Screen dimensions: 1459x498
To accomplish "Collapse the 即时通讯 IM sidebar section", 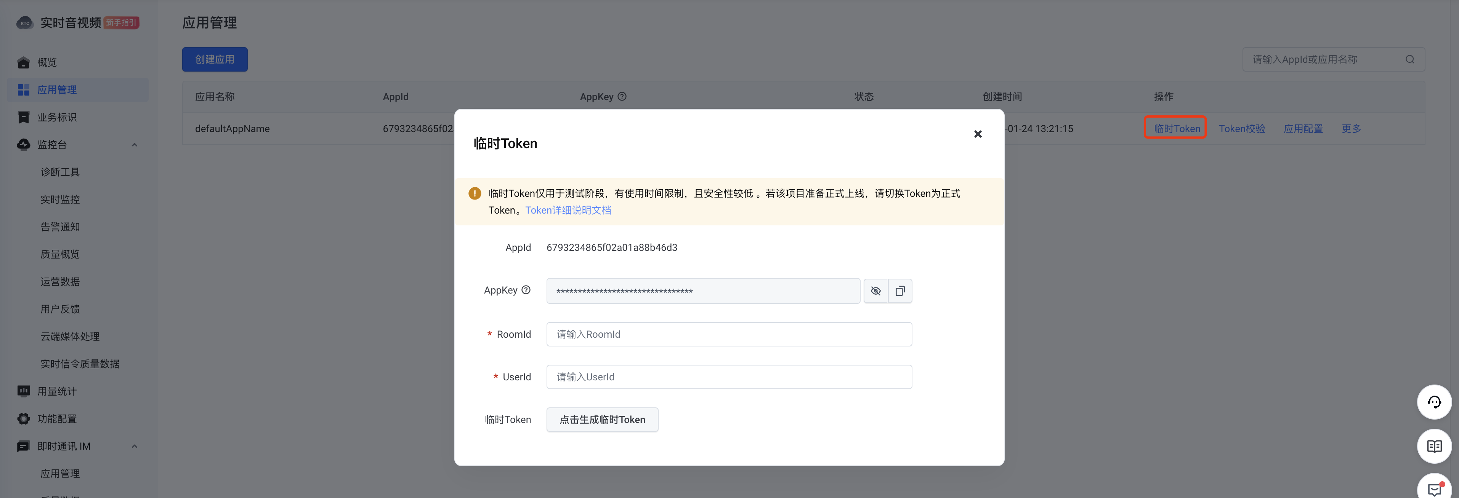I will coord(134,447).
